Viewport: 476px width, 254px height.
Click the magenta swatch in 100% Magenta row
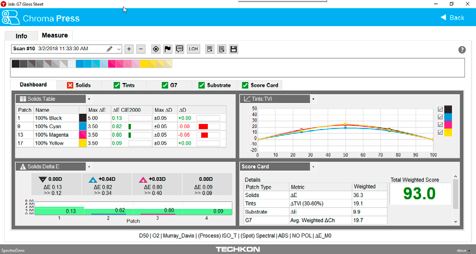point(82,135)
